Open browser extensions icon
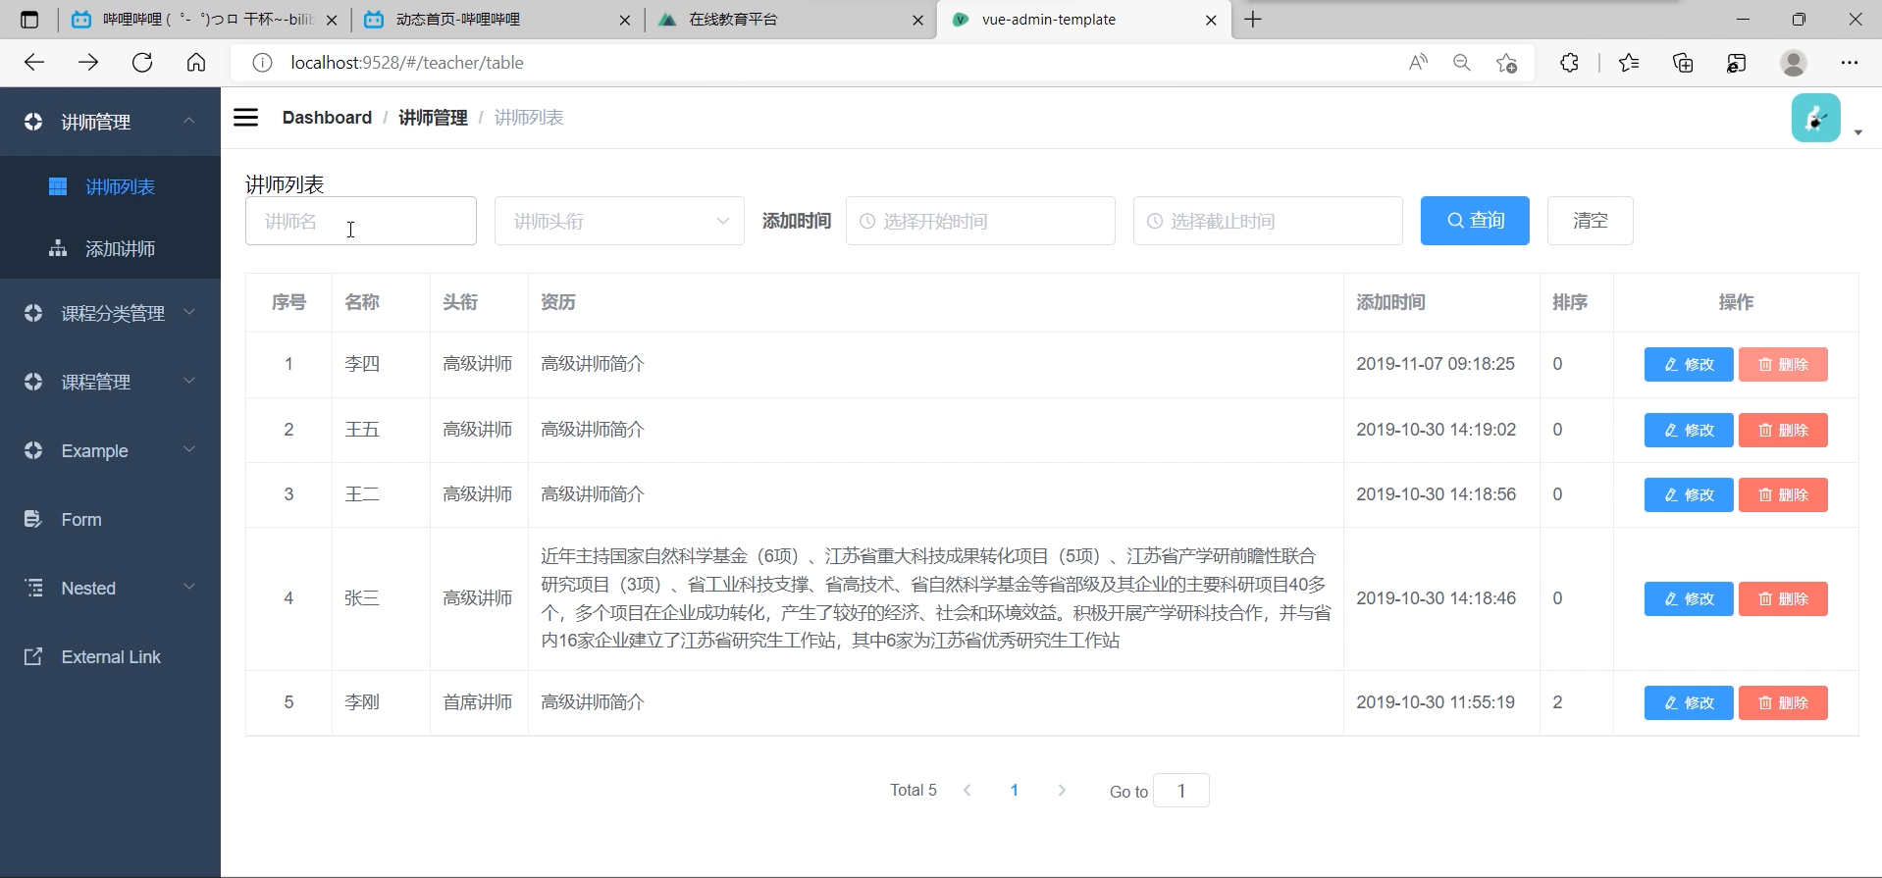The image size is (1882, 878). pos(1569,63)
